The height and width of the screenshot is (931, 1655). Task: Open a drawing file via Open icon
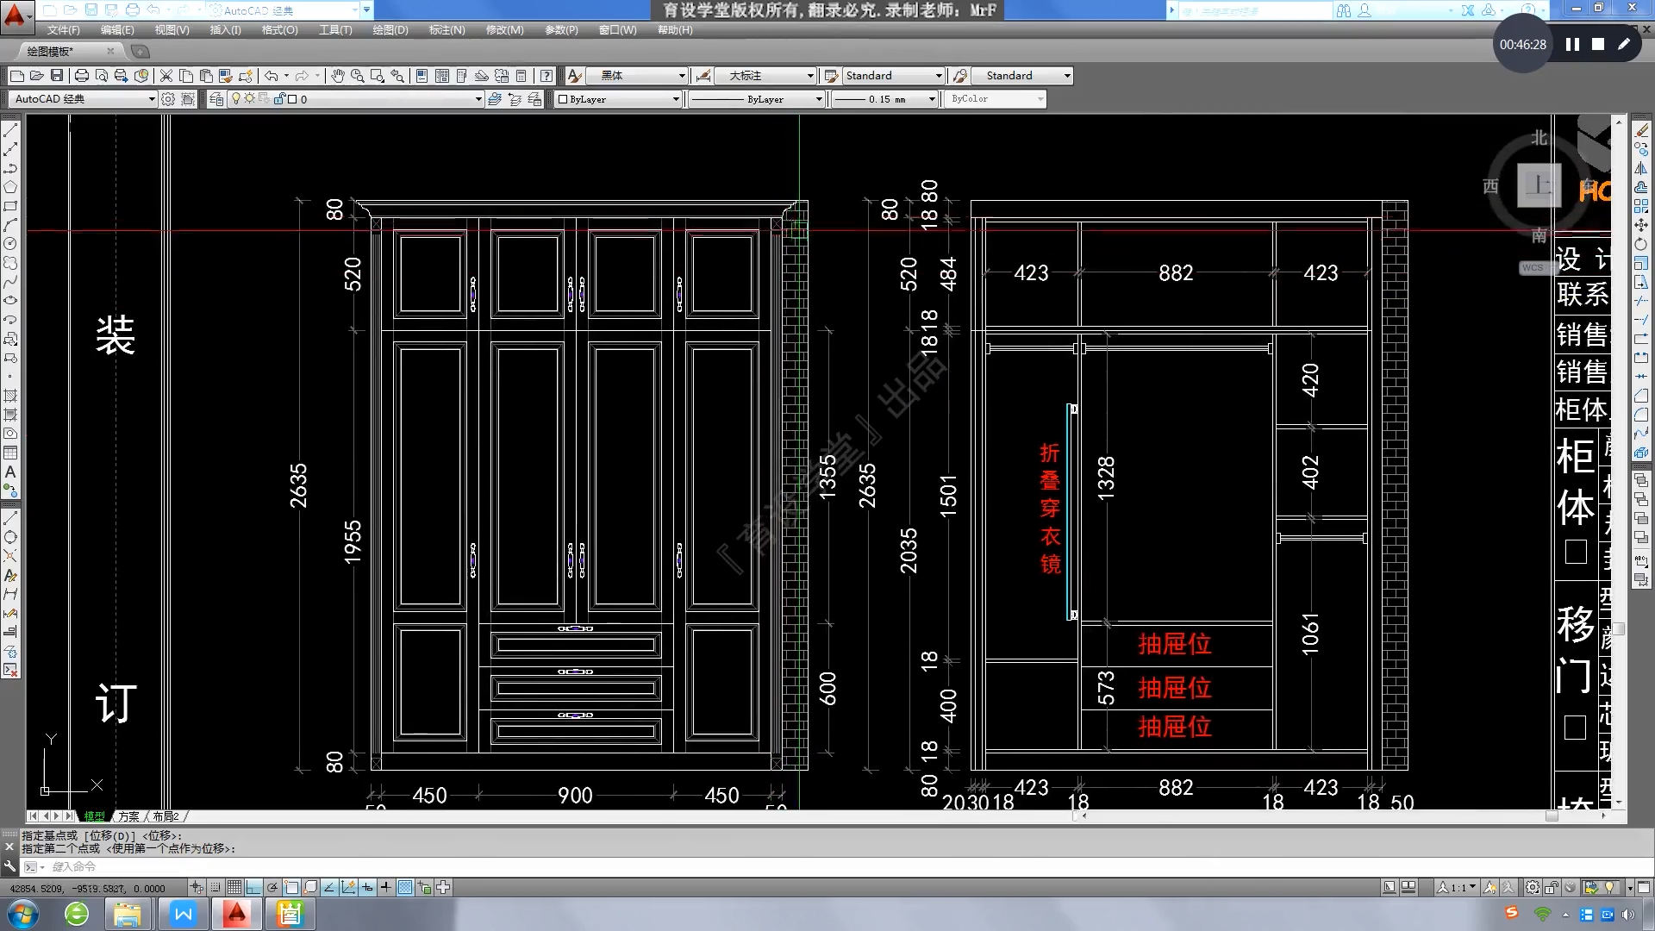pos(36,76)
